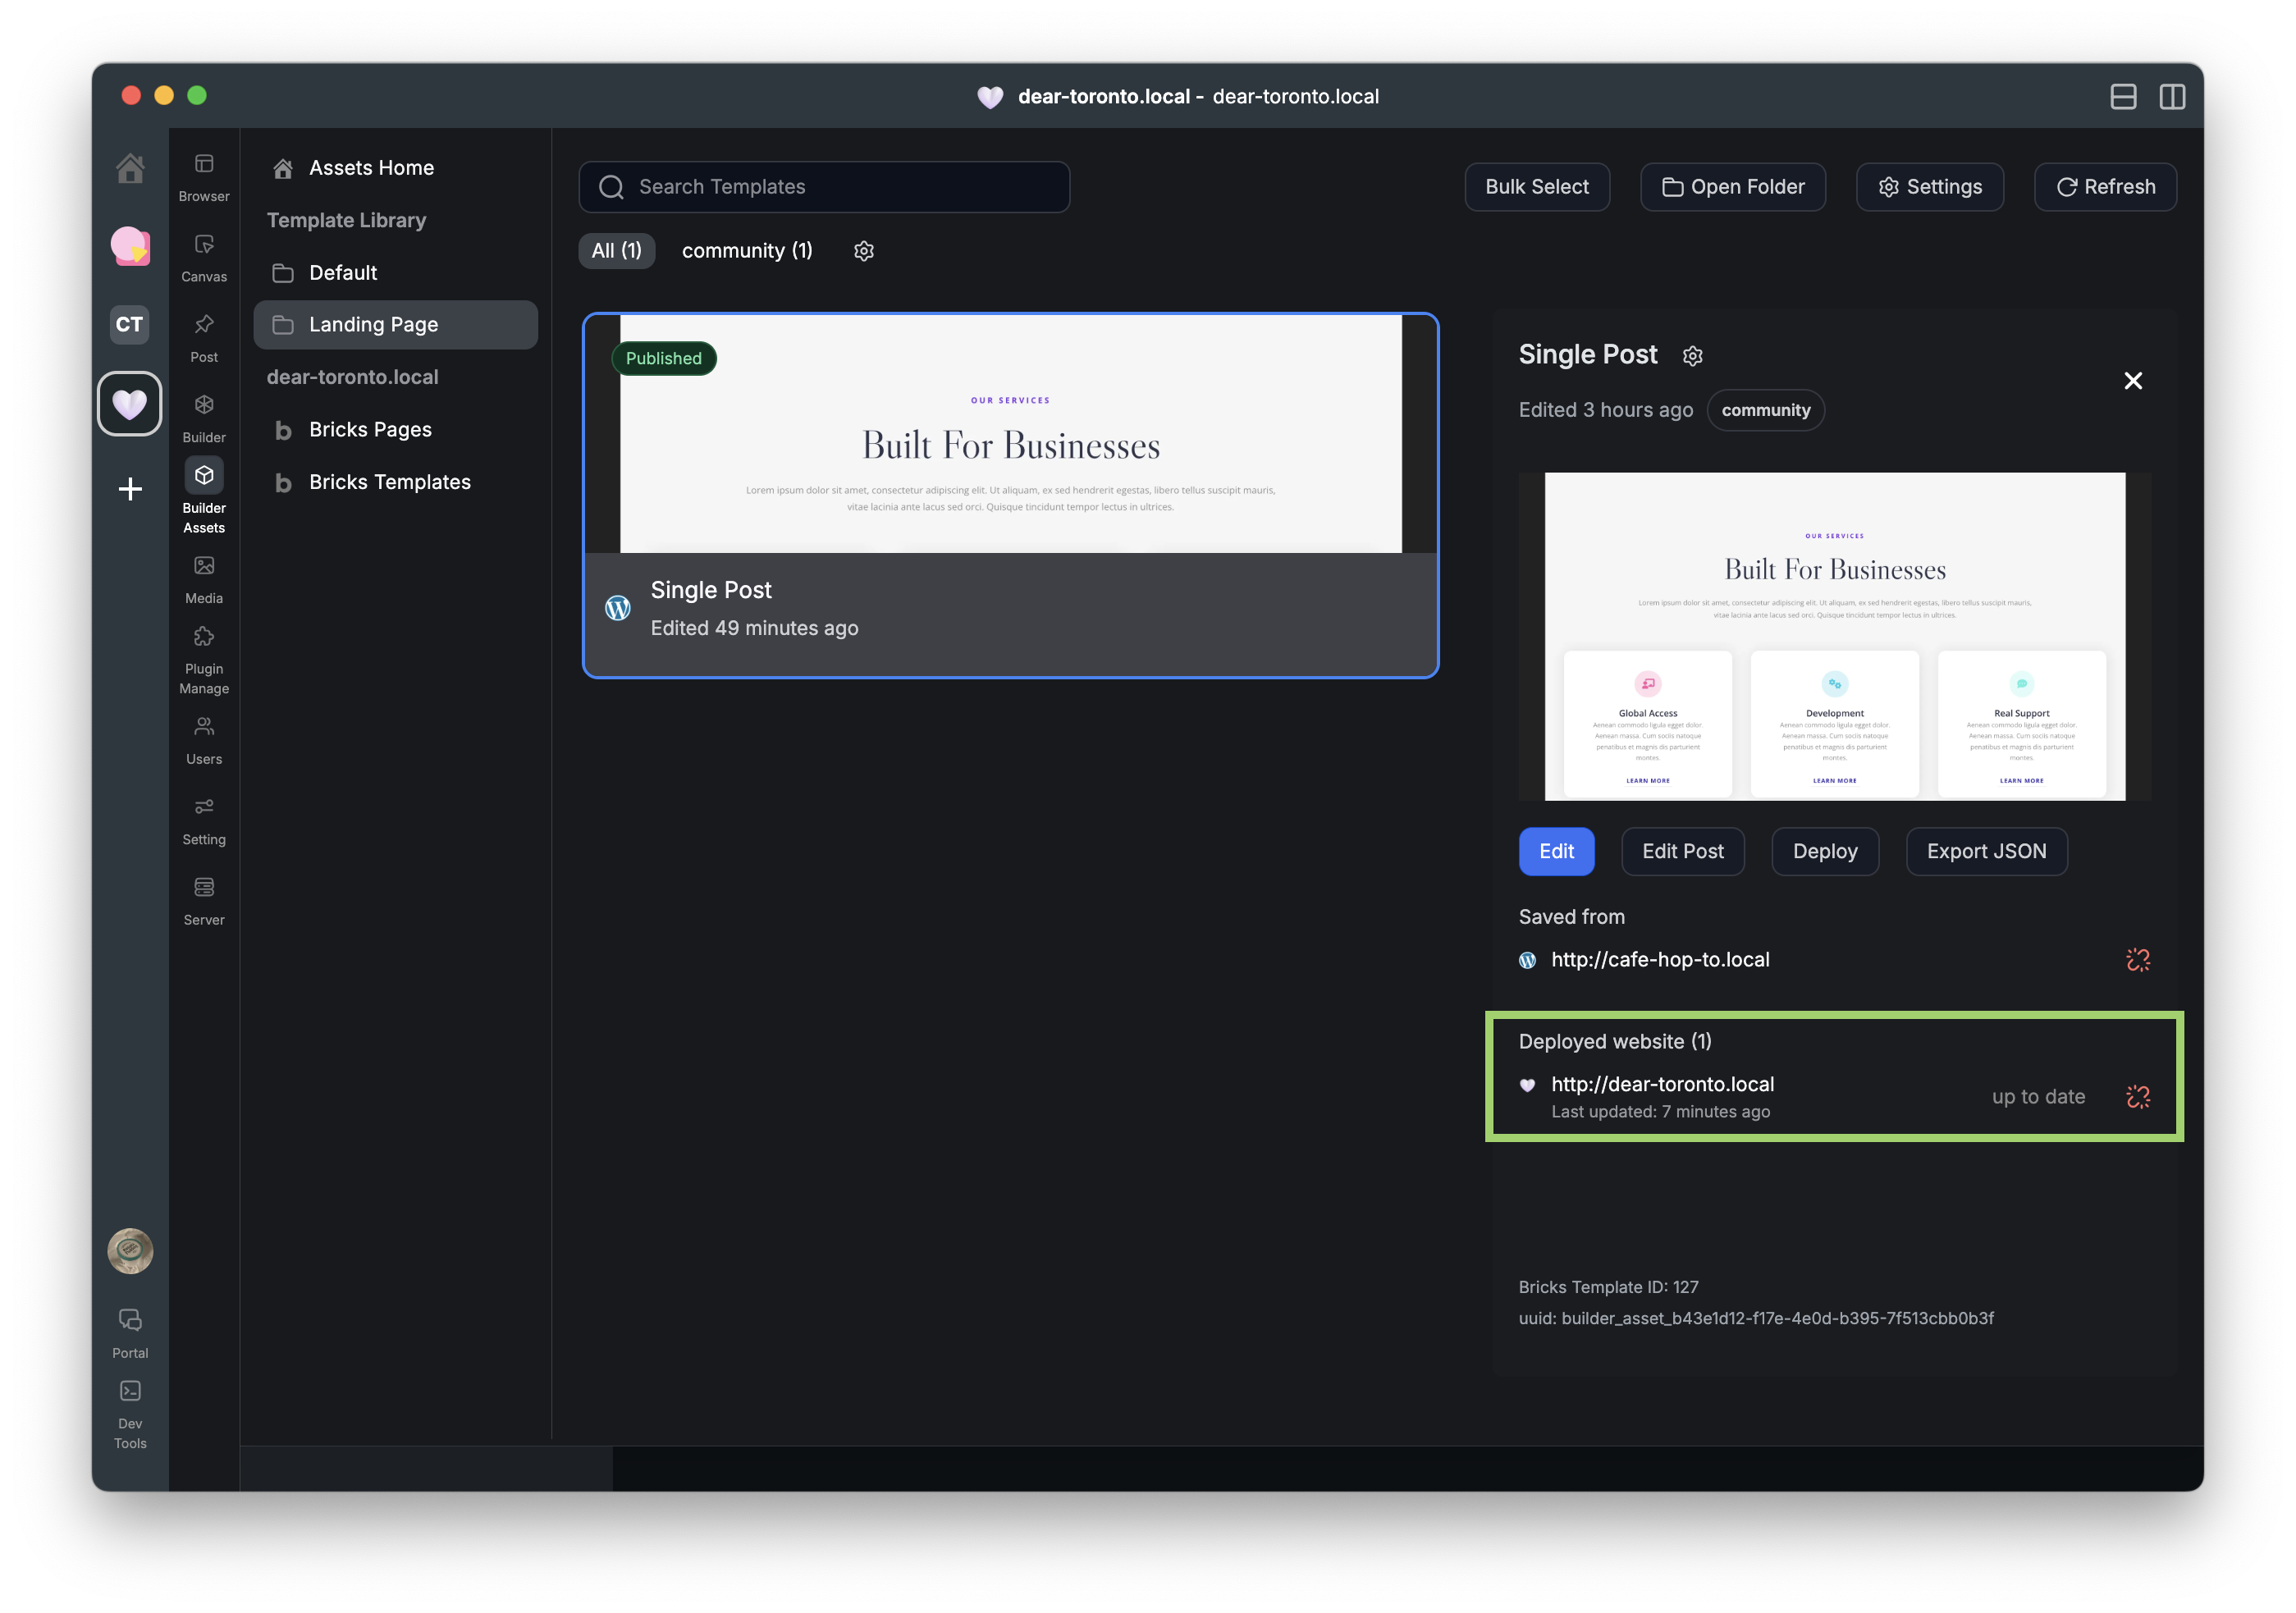2296x1613 pixels.
Task: Enable Bulk Select mode
Action: (1536, 187)
